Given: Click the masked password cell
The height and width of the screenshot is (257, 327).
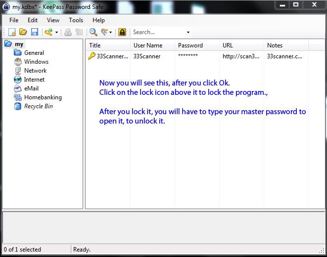Looking at the screenshot, I should (x=188, y=56).
